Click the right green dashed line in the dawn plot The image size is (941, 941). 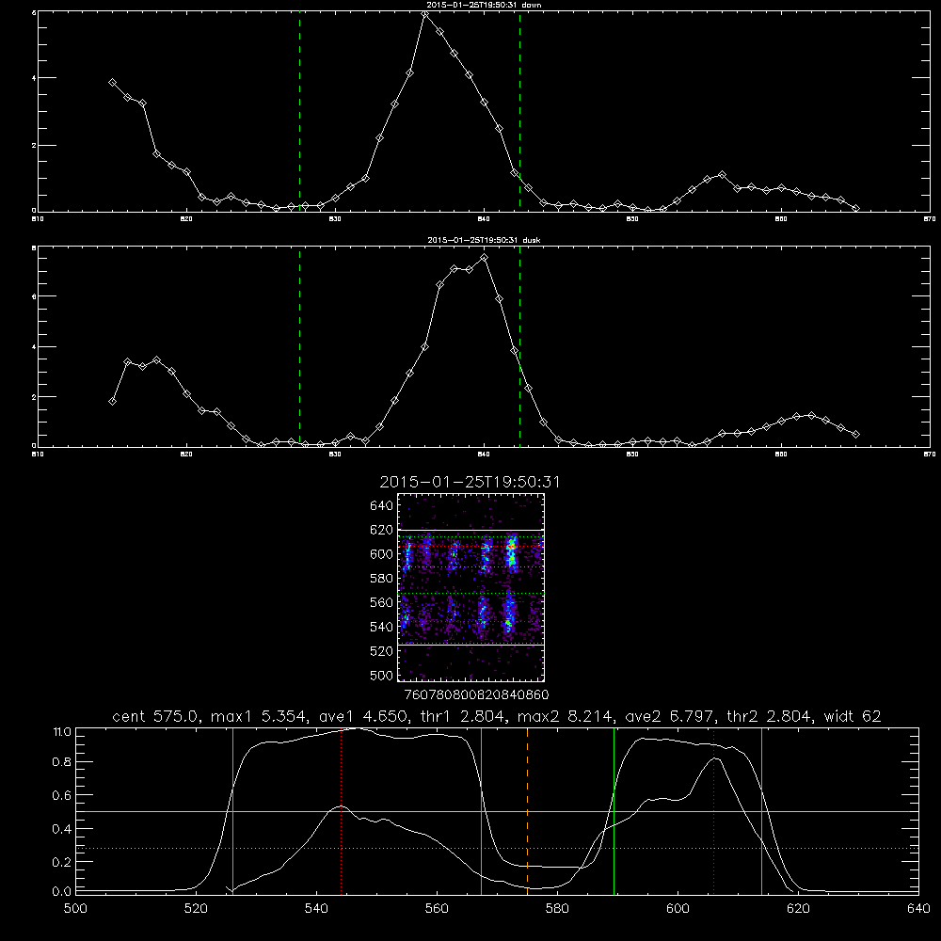(519, 111)
